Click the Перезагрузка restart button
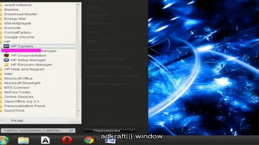Image resolution: width=259 pixels, height=145 pixels. tap(106, 130)
